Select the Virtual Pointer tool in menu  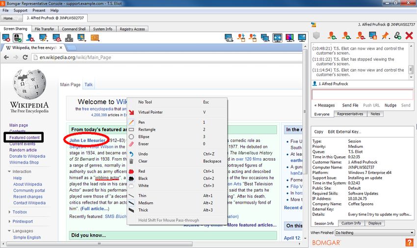point(178,112)
